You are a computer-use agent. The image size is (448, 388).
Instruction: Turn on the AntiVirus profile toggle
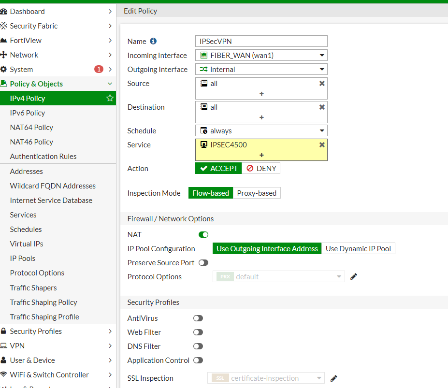(198, 318)
